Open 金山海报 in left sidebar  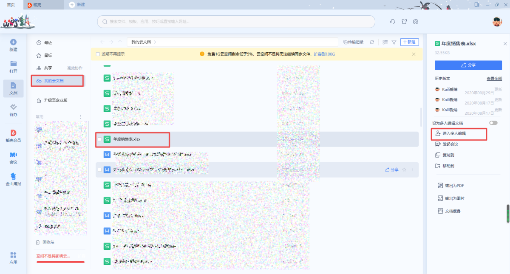tap(13, 179)
